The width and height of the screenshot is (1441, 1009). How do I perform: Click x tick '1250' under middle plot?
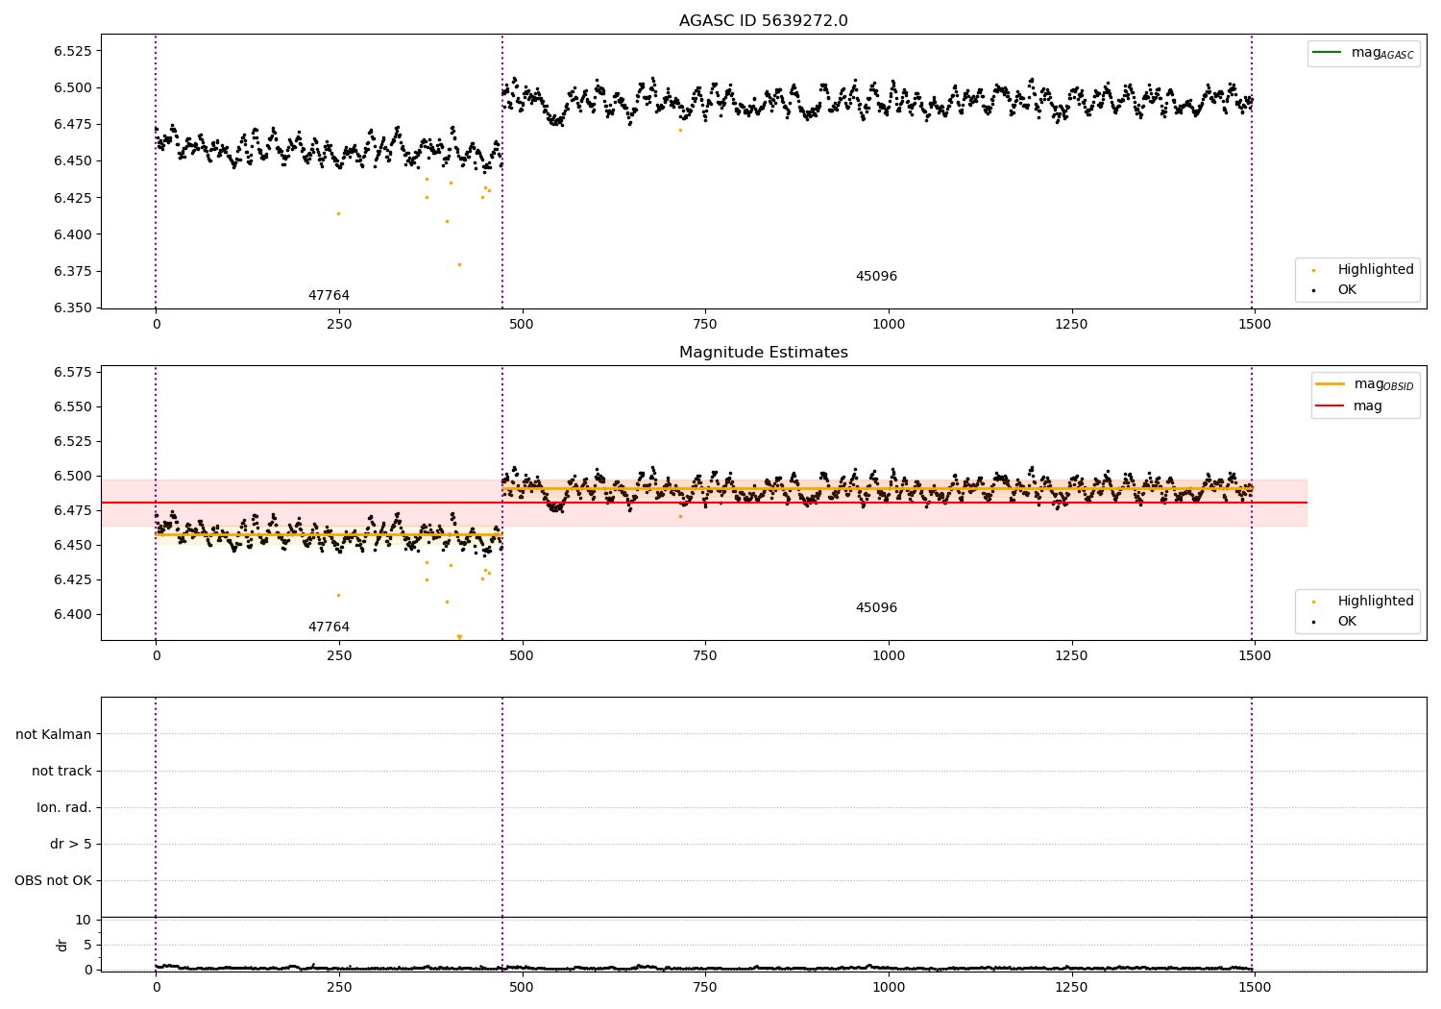click(1071, 656)
